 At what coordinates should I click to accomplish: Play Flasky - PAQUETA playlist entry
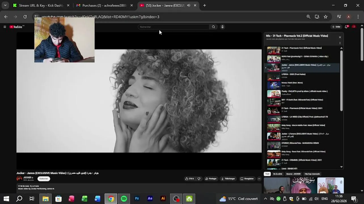pos(302,93)
